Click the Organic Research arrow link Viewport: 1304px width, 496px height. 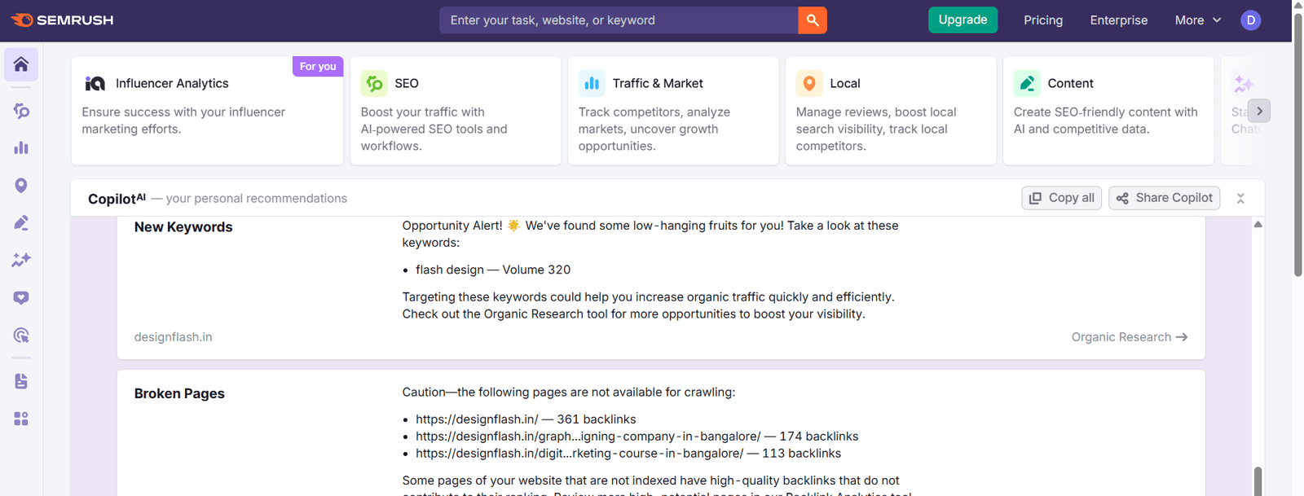click(1130, 337)
